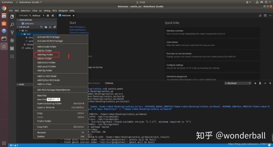Open Help from the Ubuntu dock
Image resolution: width=273 pixels, height=147 pixels.
click(x=4, y=31)
